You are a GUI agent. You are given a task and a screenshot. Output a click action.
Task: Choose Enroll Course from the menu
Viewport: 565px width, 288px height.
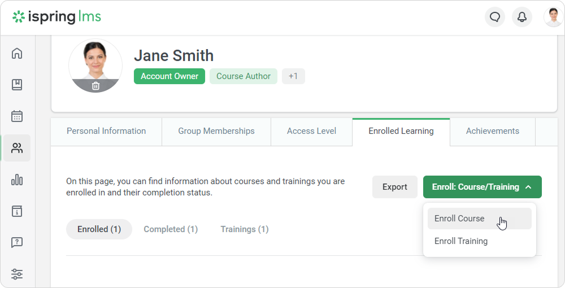(459, 219)
